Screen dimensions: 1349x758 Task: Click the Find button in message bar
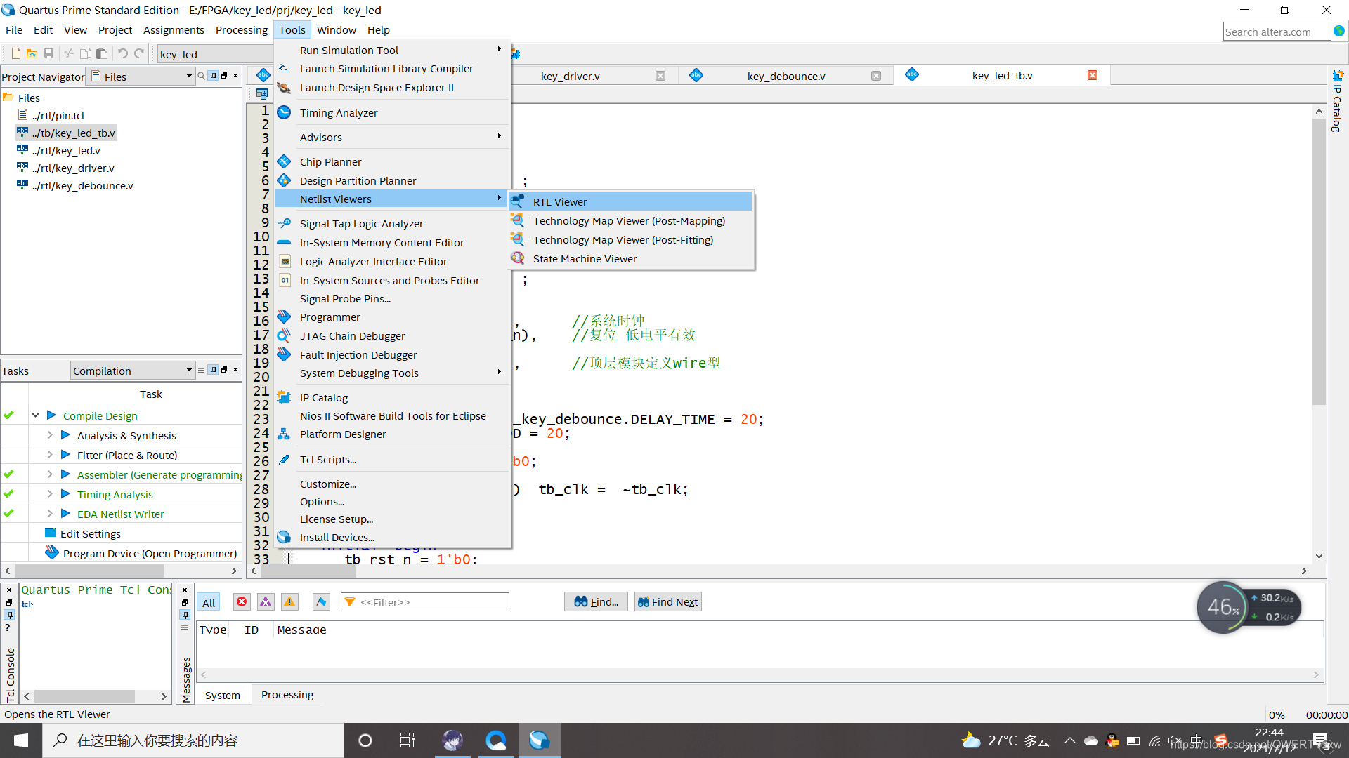point(595,601)
